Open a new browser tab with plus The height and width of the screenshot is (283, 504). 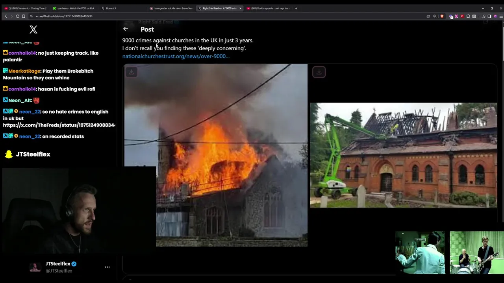296,8
